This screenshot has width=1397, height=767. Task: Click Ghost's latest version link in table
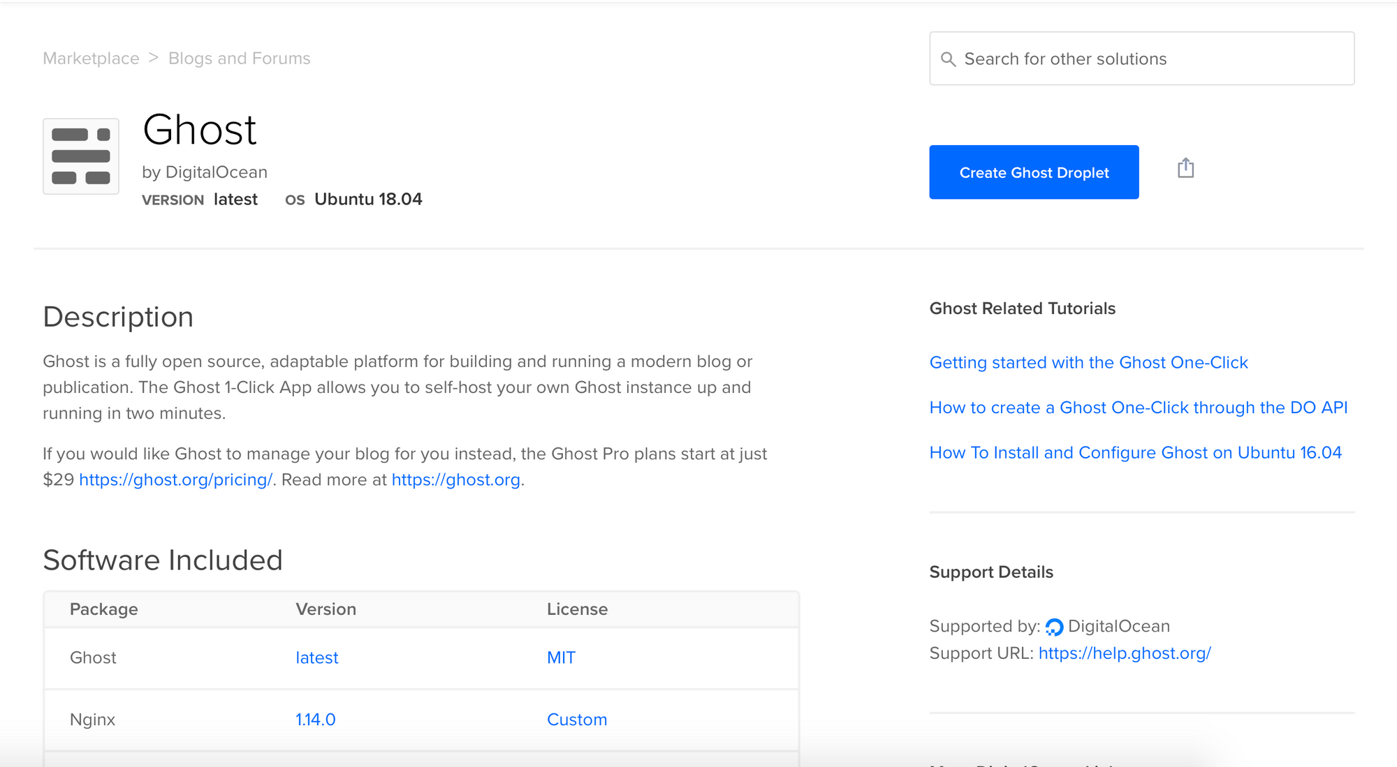coord(316,658)
